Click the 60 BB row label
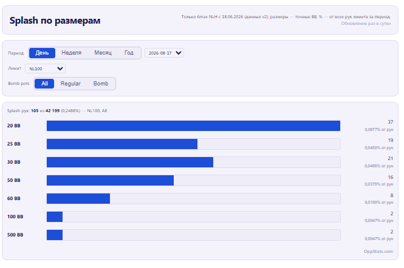The image size is (404, 268). (x=13, y=198)
